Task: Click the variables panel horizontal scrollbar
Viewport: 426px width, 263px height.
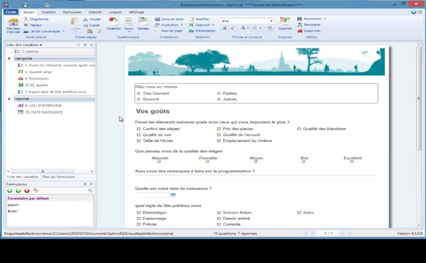Action: [43, 171]
